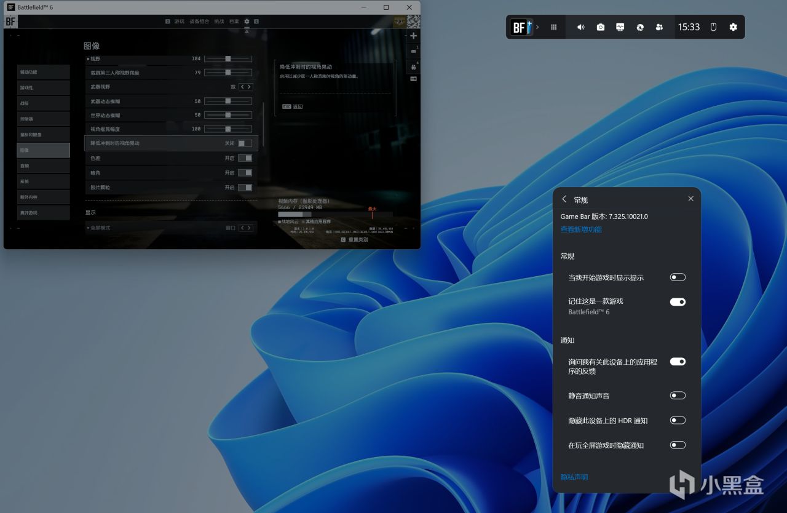Viewport: 787px width, 513px height.
Task: Open 系统 settings category
Action: pyautogui.click(x=44, y=181)
